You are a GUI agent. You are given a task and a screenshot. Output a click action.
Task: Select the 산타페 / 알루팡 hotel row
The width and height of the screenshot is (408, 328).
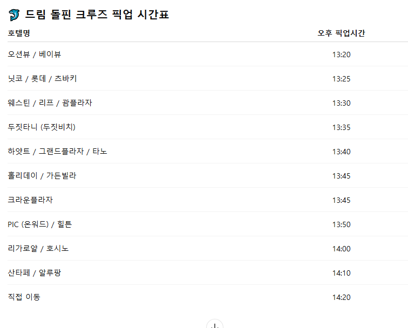(35, 273)
